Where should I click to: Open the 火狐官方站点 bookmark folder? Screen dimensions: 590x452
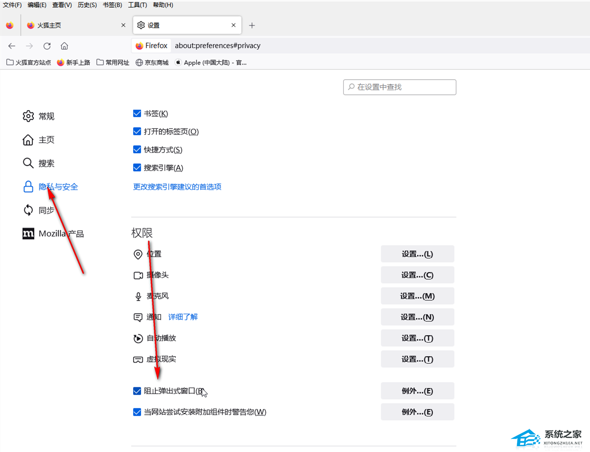pos(28,63)
